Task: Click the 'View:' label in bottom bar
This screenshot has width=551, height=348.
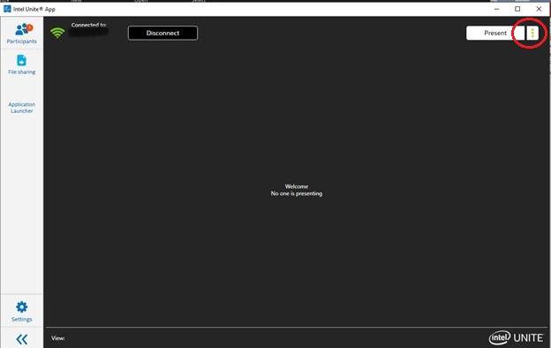Action: [x=58, y=338]
